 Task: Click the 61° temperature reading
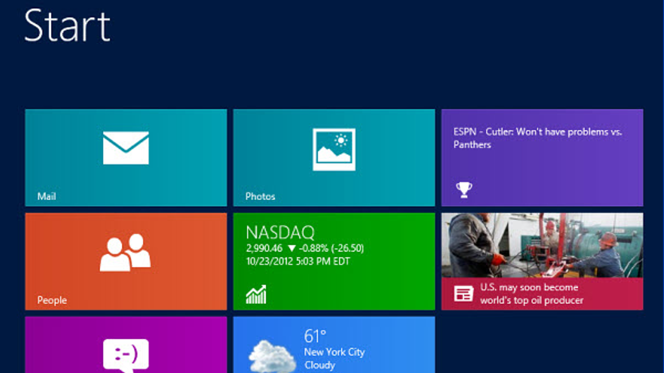(315, 336)
